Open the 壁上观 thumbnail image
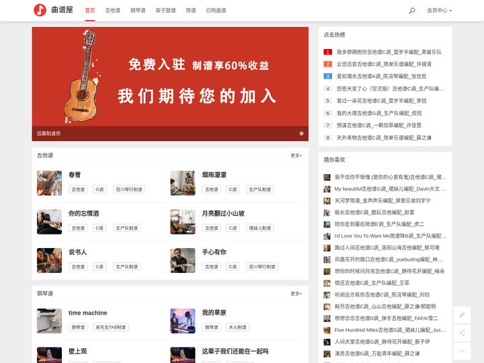This screenshot has width=484, height=363. (49, 355)
